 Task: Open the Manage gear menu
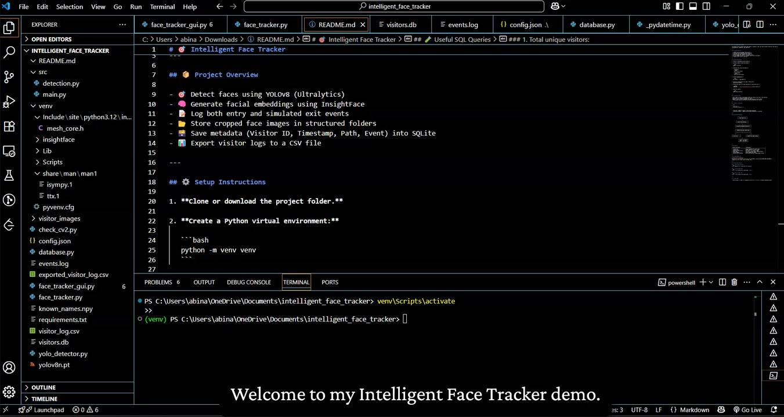(x=9, y=392)
